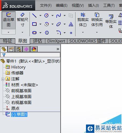The image size is (122, 133).
Task: Switch to the SOLIDWORKS 插件 tab
Action: (88, 41)
